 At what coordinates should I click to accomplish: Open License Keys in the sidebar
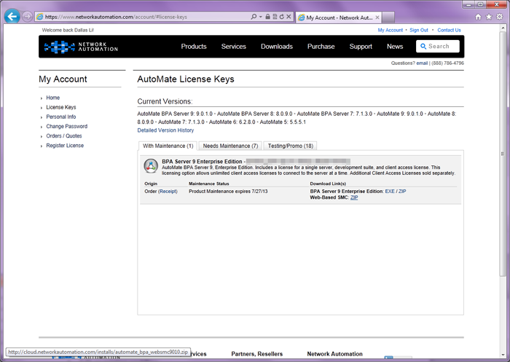click(60, 107)
